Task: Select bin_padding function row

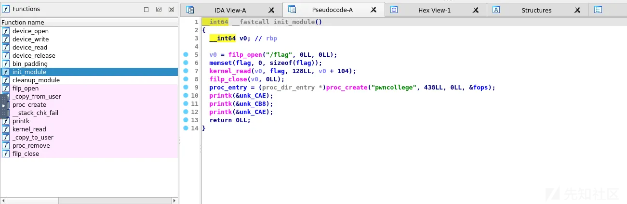Action: point(89,64)
